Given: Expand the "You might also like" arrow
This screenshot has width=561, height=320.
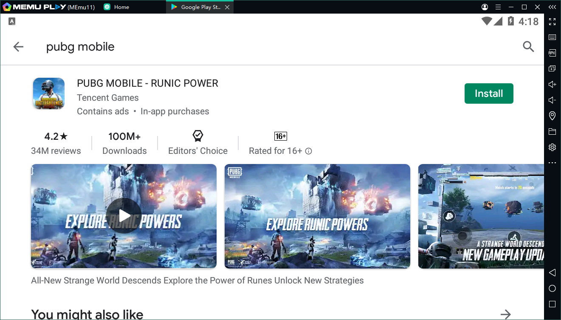Looking at the screenshot, I should click(505, 314).
